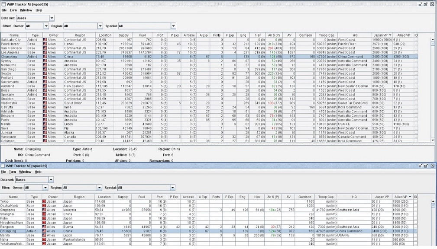Select Chungking row in bottom table

pyautogui.click(x=208, y=231)
